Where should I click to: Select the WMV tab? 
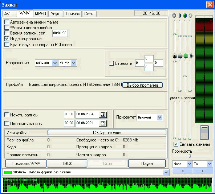[25, 13]
